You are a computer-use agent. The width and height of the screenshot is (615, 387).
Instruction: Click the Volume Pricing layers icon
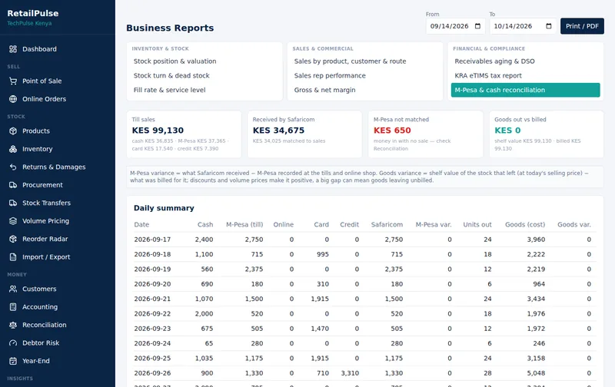13,221
